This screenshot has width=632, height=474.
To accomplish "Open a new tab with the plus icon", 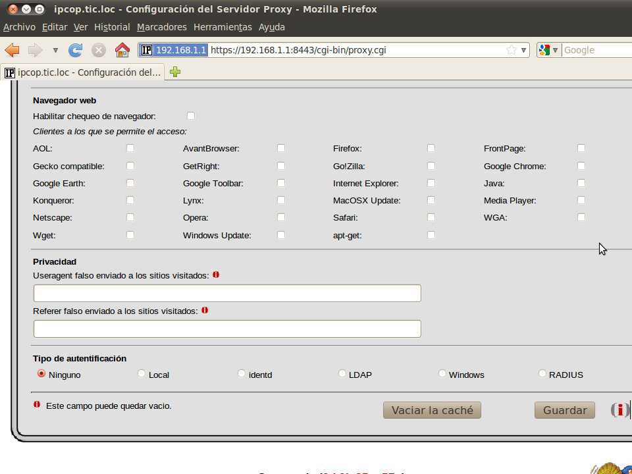I will 175,72.
